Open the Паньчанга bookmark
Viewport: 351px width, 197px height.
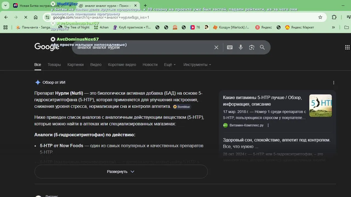click(x=33, y=27)
